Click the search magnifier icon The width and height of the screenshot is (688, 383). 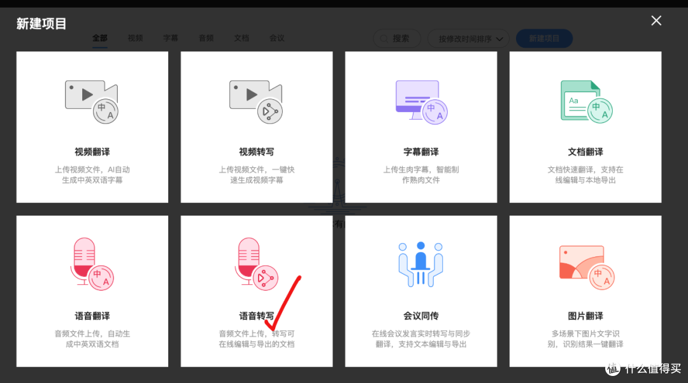(384, 39)
